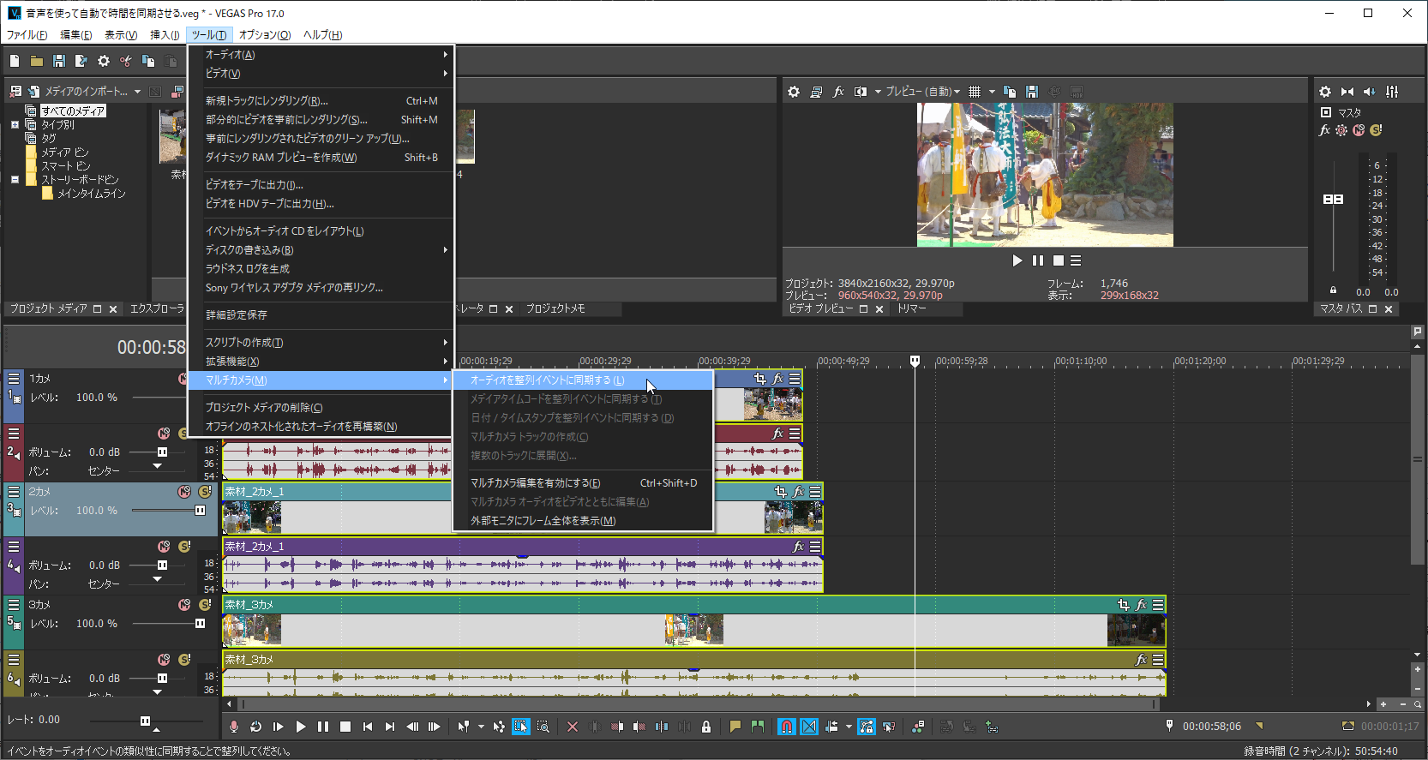This screenshot has width=1428, height=760.
Task: Lock event with padlock toolbar icon
Action: 706,727
